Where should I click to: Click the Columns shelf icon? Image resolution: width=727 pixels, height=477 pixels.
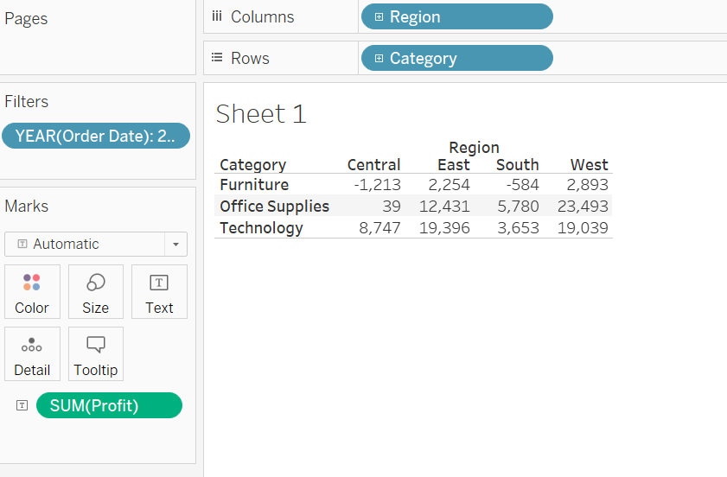[x=216, y=16]
